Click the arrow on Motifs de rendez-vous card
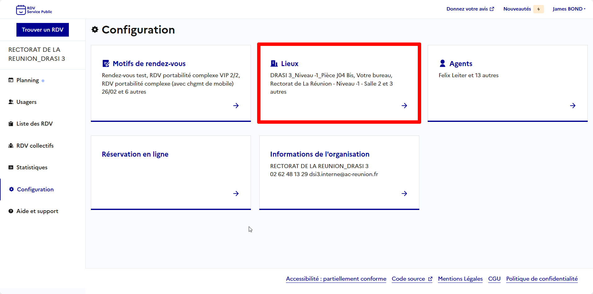 point(236,105)
